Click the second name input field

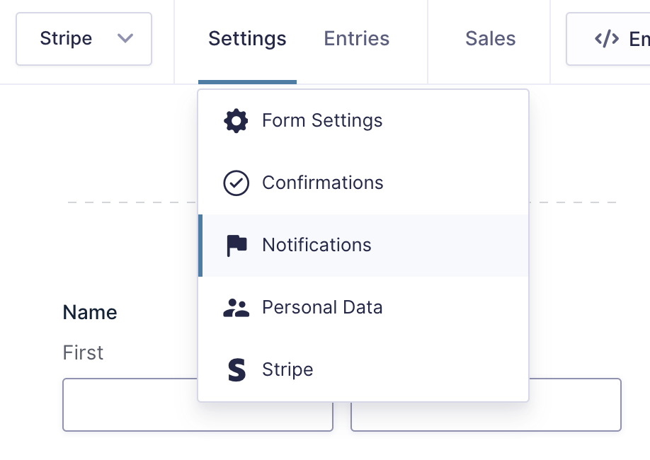(x=486, y=405)
